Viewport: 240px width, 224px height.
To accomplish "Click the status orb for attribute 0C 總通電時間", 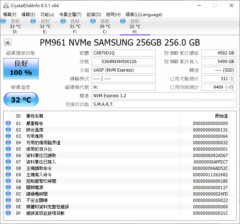I will click(x=8, y=194).
